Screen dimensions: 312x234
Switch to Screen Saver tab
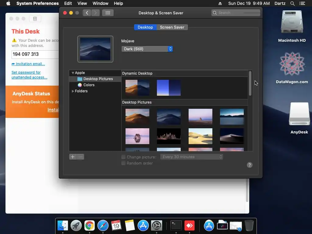click(172, 27)
